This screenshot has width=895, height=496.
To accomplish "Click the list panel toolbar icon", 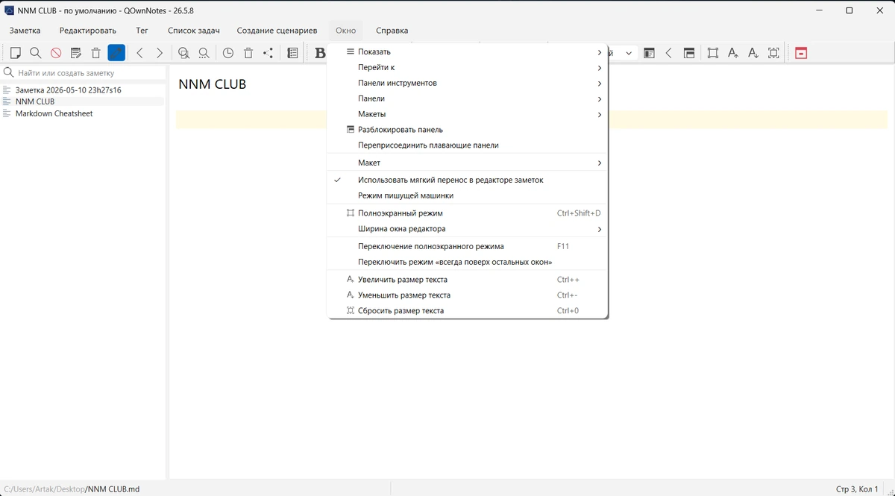I will click(x=292, y=53).
